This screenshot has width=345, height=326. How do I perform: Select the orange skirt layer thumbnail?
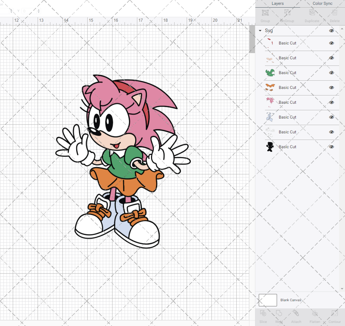270,88
